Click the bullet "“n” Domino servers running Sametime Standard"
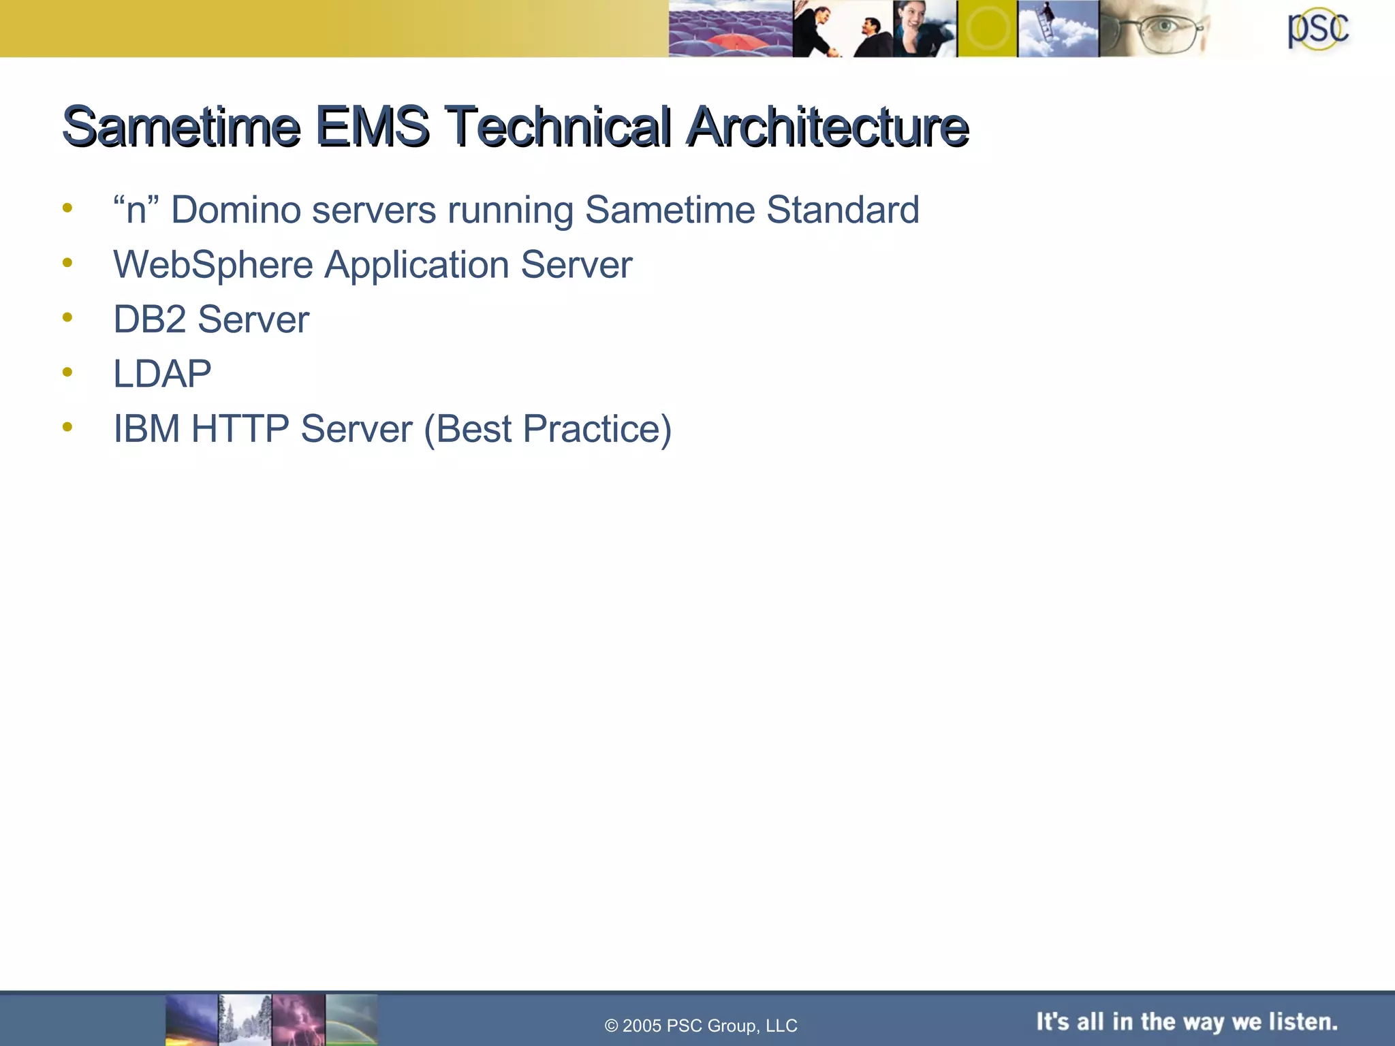 point(516,210)
